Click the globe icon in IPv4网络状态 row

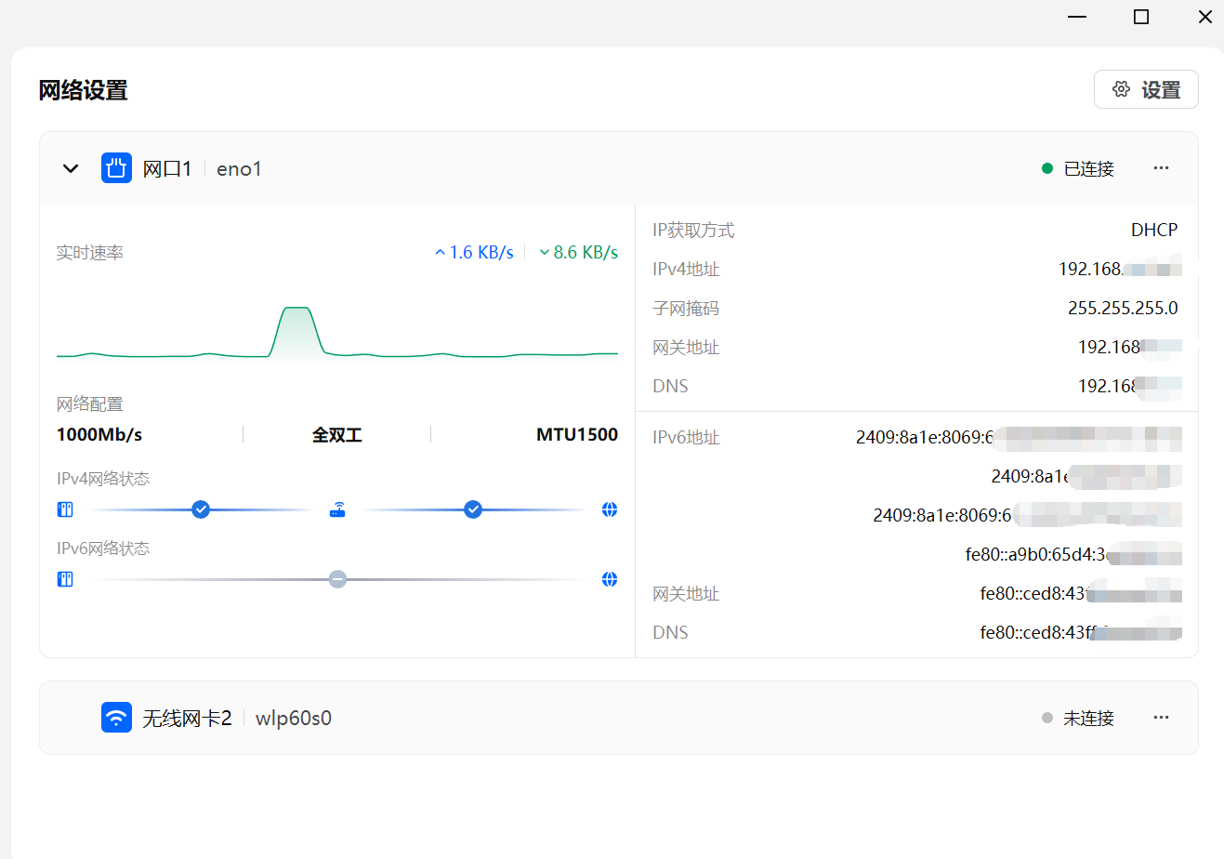[x=610, y=509]
